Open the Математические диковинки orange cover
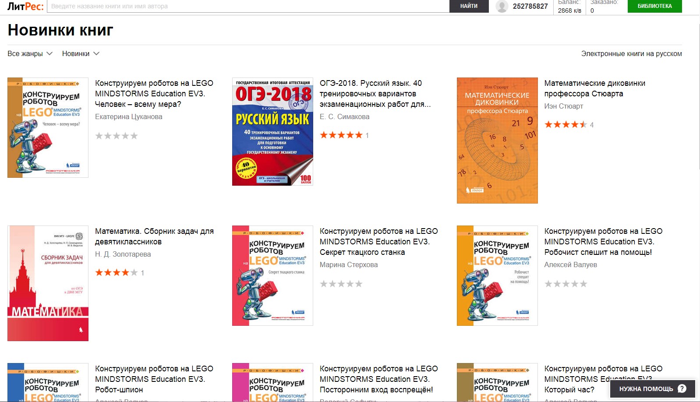Image resolution: width=700 pixels, height=402 pixels. (x=497, y=141)
